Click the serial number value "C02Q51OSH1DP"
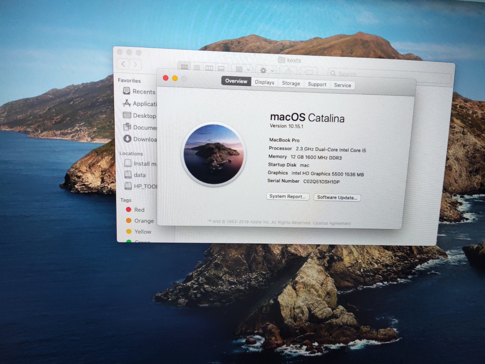The height and width of the screenshot is (364, 485). point(321,182)
